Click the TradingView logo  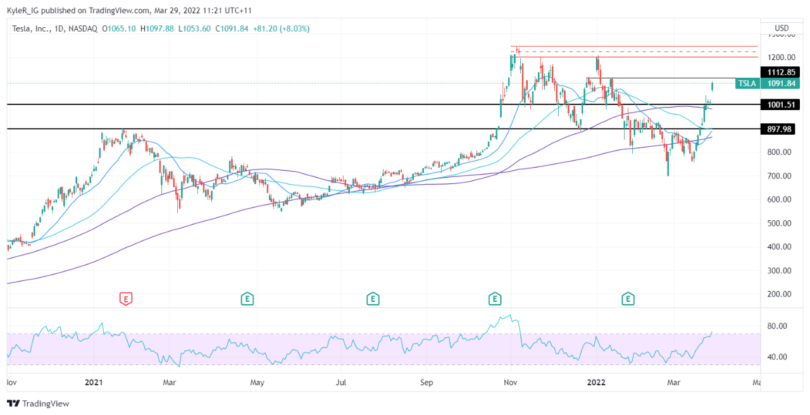pos(38,404)
